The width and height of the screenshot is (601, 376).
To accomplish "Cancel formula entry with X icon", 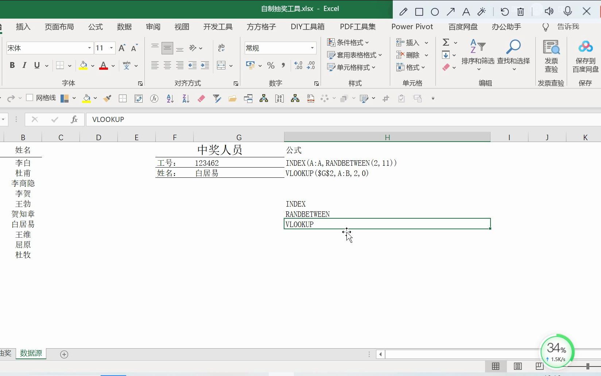I will click(x=35, y=119).
